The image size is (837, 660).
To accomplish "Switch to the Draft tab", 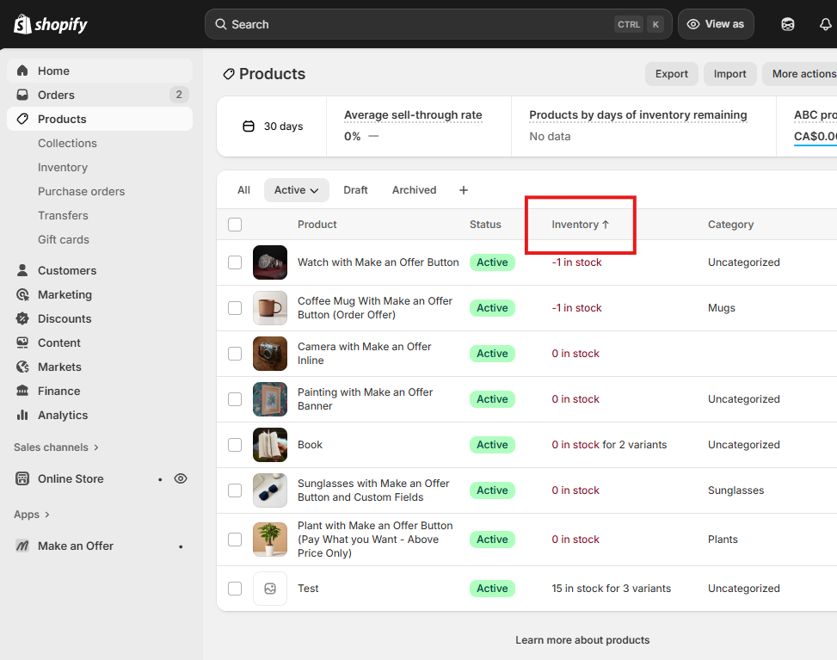I will (355, 190).
